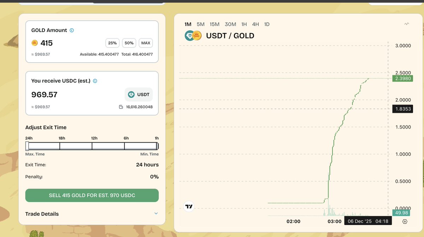Image resolution: width=424 pixels, height=237 pixels.
Task: Select the 50% amount button
Action: click(129, 43)
